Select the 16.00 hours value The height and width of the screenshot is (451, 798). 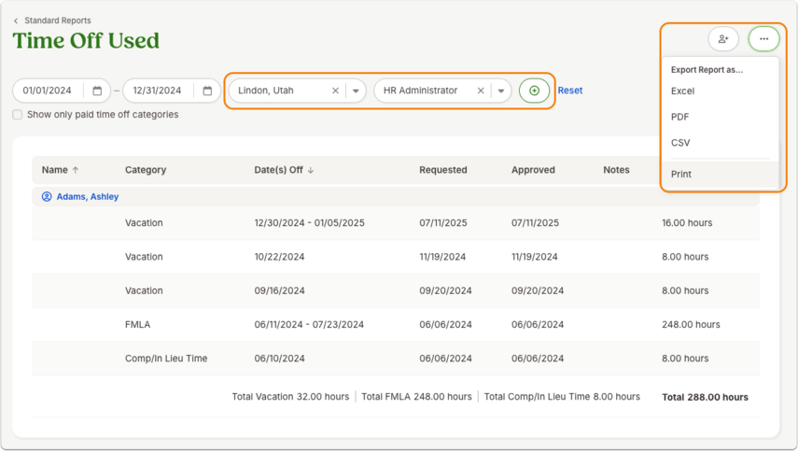coord(687,223)
